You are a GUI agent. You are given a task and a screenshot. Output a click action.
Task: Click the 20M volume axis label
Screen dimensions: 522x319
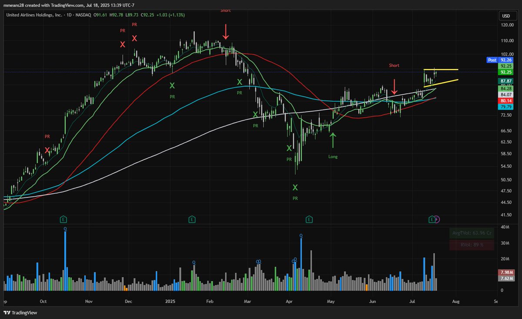point(506,259)
